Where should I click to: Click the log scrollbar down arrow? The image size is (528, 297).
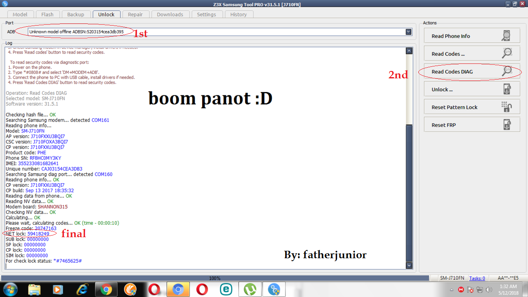(x=409, y=265)
